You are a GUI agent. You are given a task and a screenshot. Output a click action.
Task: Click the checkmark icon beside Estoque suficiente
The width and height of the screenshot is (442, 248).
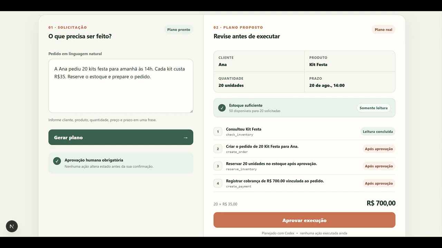(x=222, y=108)
